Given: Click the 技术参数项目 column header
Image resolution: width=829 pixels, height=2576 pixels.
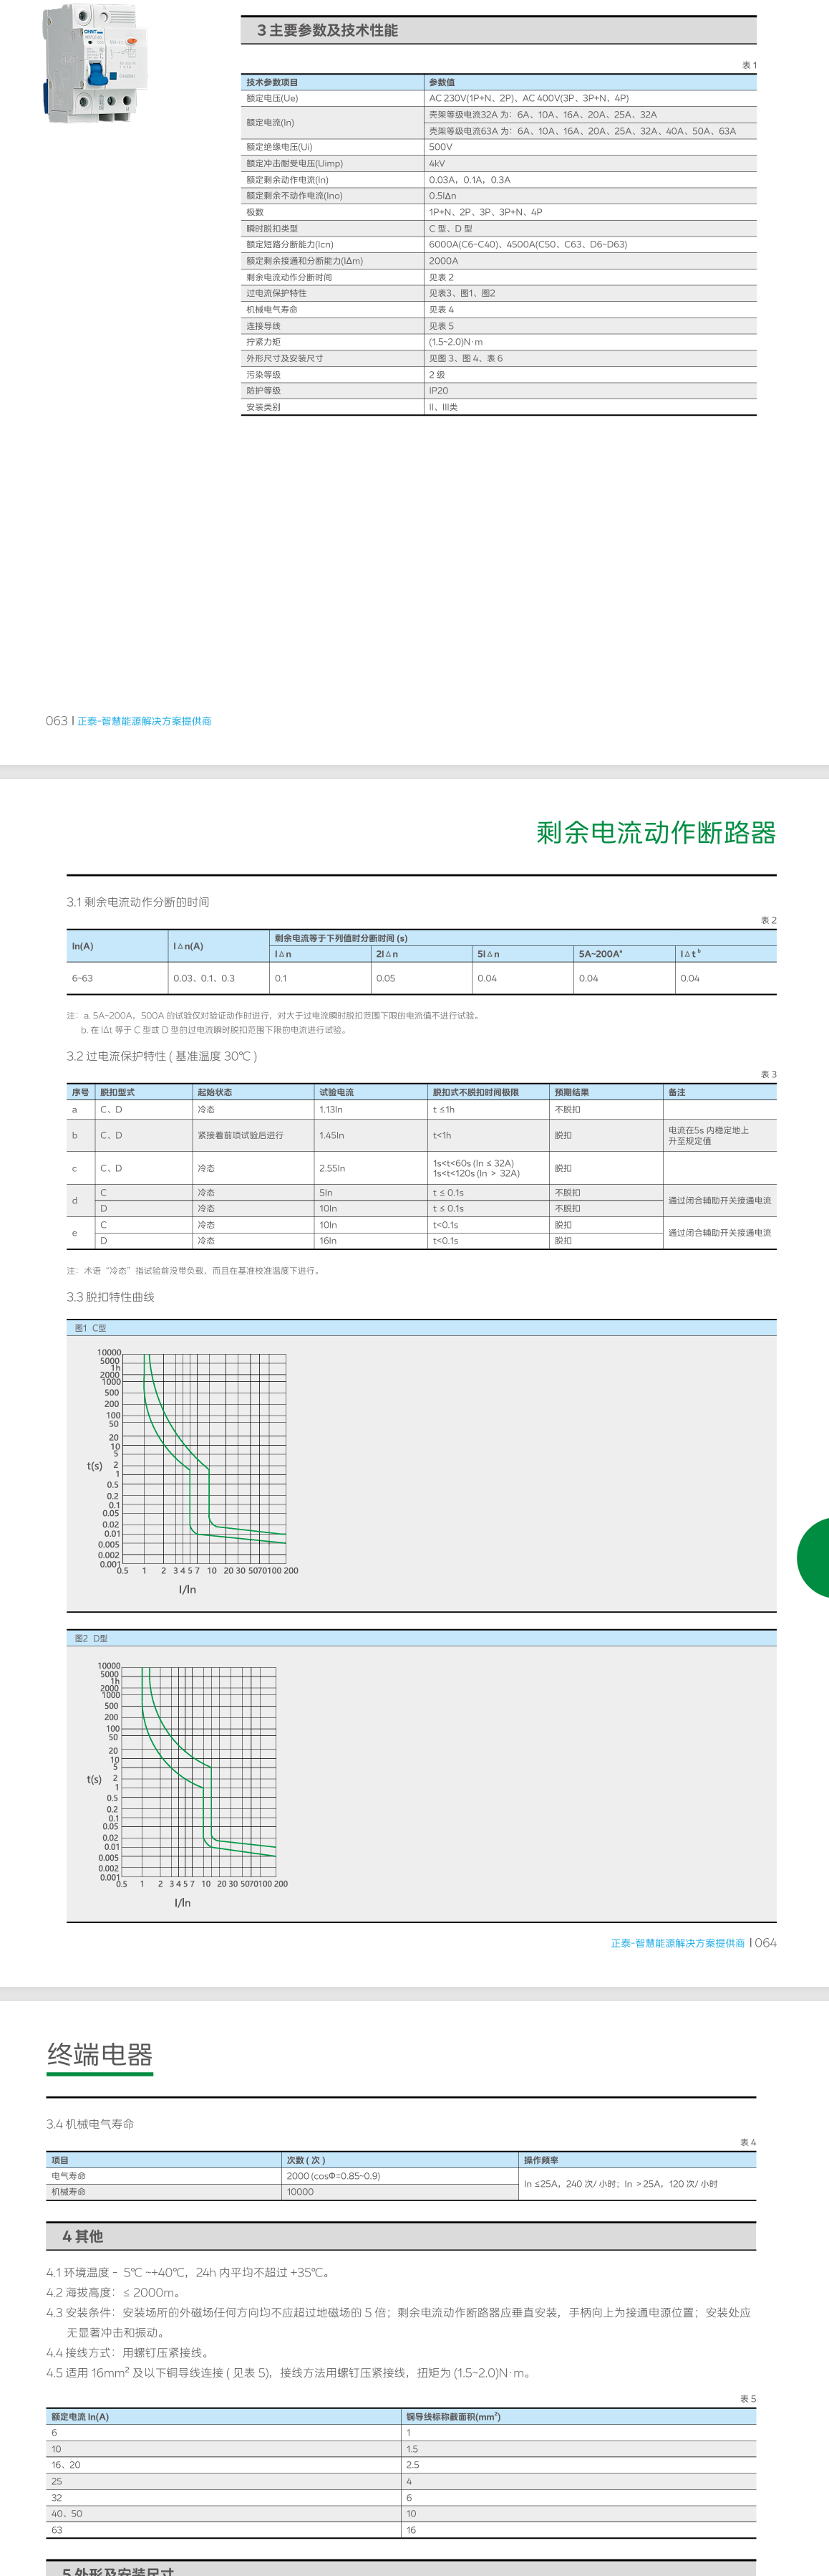Looking at the screenshot, I should [x=273, y=82].
